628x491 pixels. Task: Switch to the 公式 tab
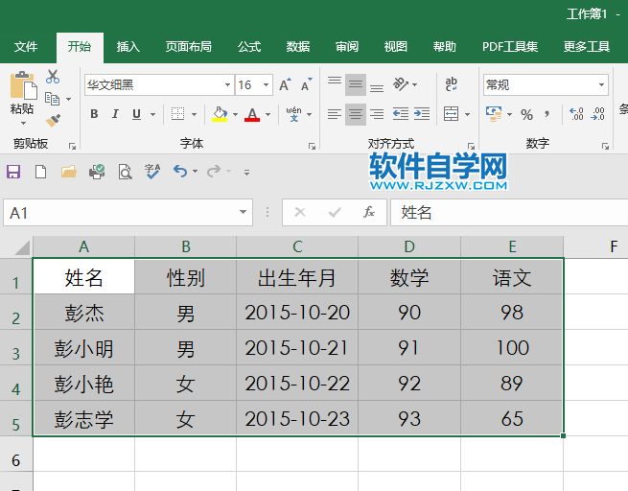(x=249, y=47)
